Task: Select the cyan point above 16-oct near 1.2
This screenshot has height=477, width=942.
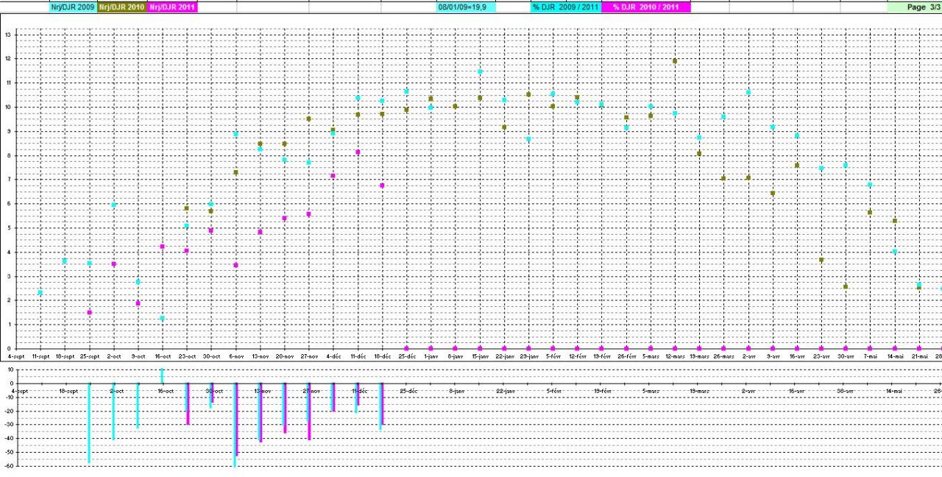Action: 163,318
